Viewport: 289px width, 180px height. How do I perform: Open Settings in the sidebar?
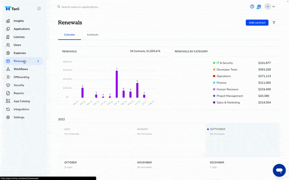click(19, 117)
